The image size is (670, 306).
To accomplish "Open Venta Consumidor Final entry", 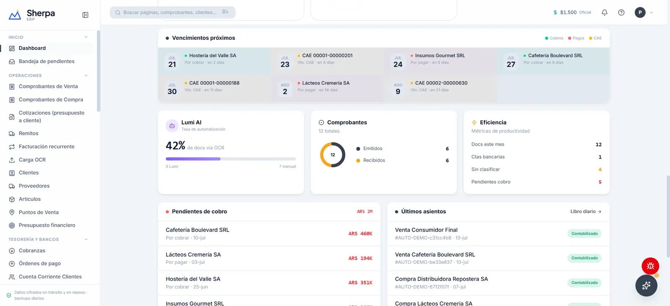I will coord(498,234).
